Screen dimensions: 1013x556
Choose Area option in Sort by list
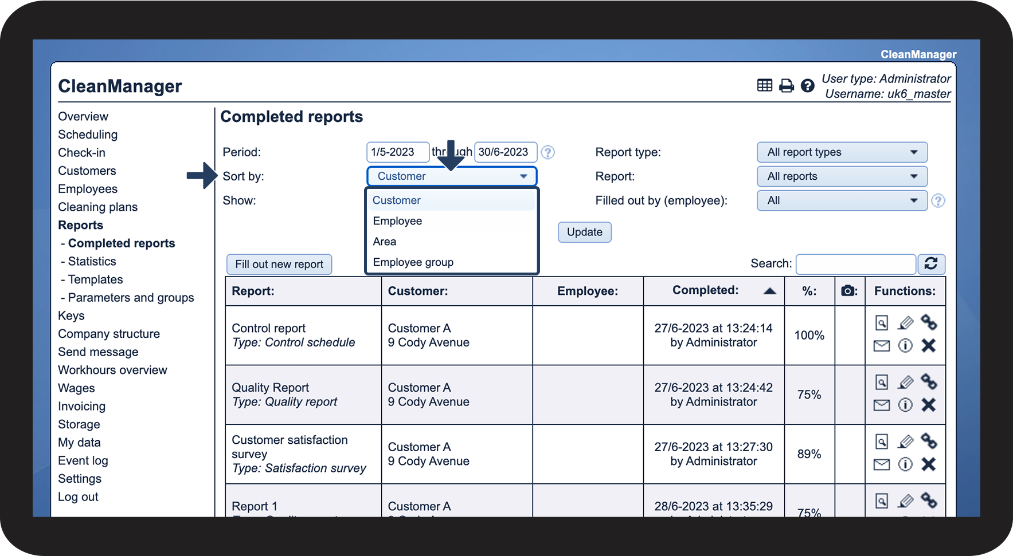(x=385, y=242)
